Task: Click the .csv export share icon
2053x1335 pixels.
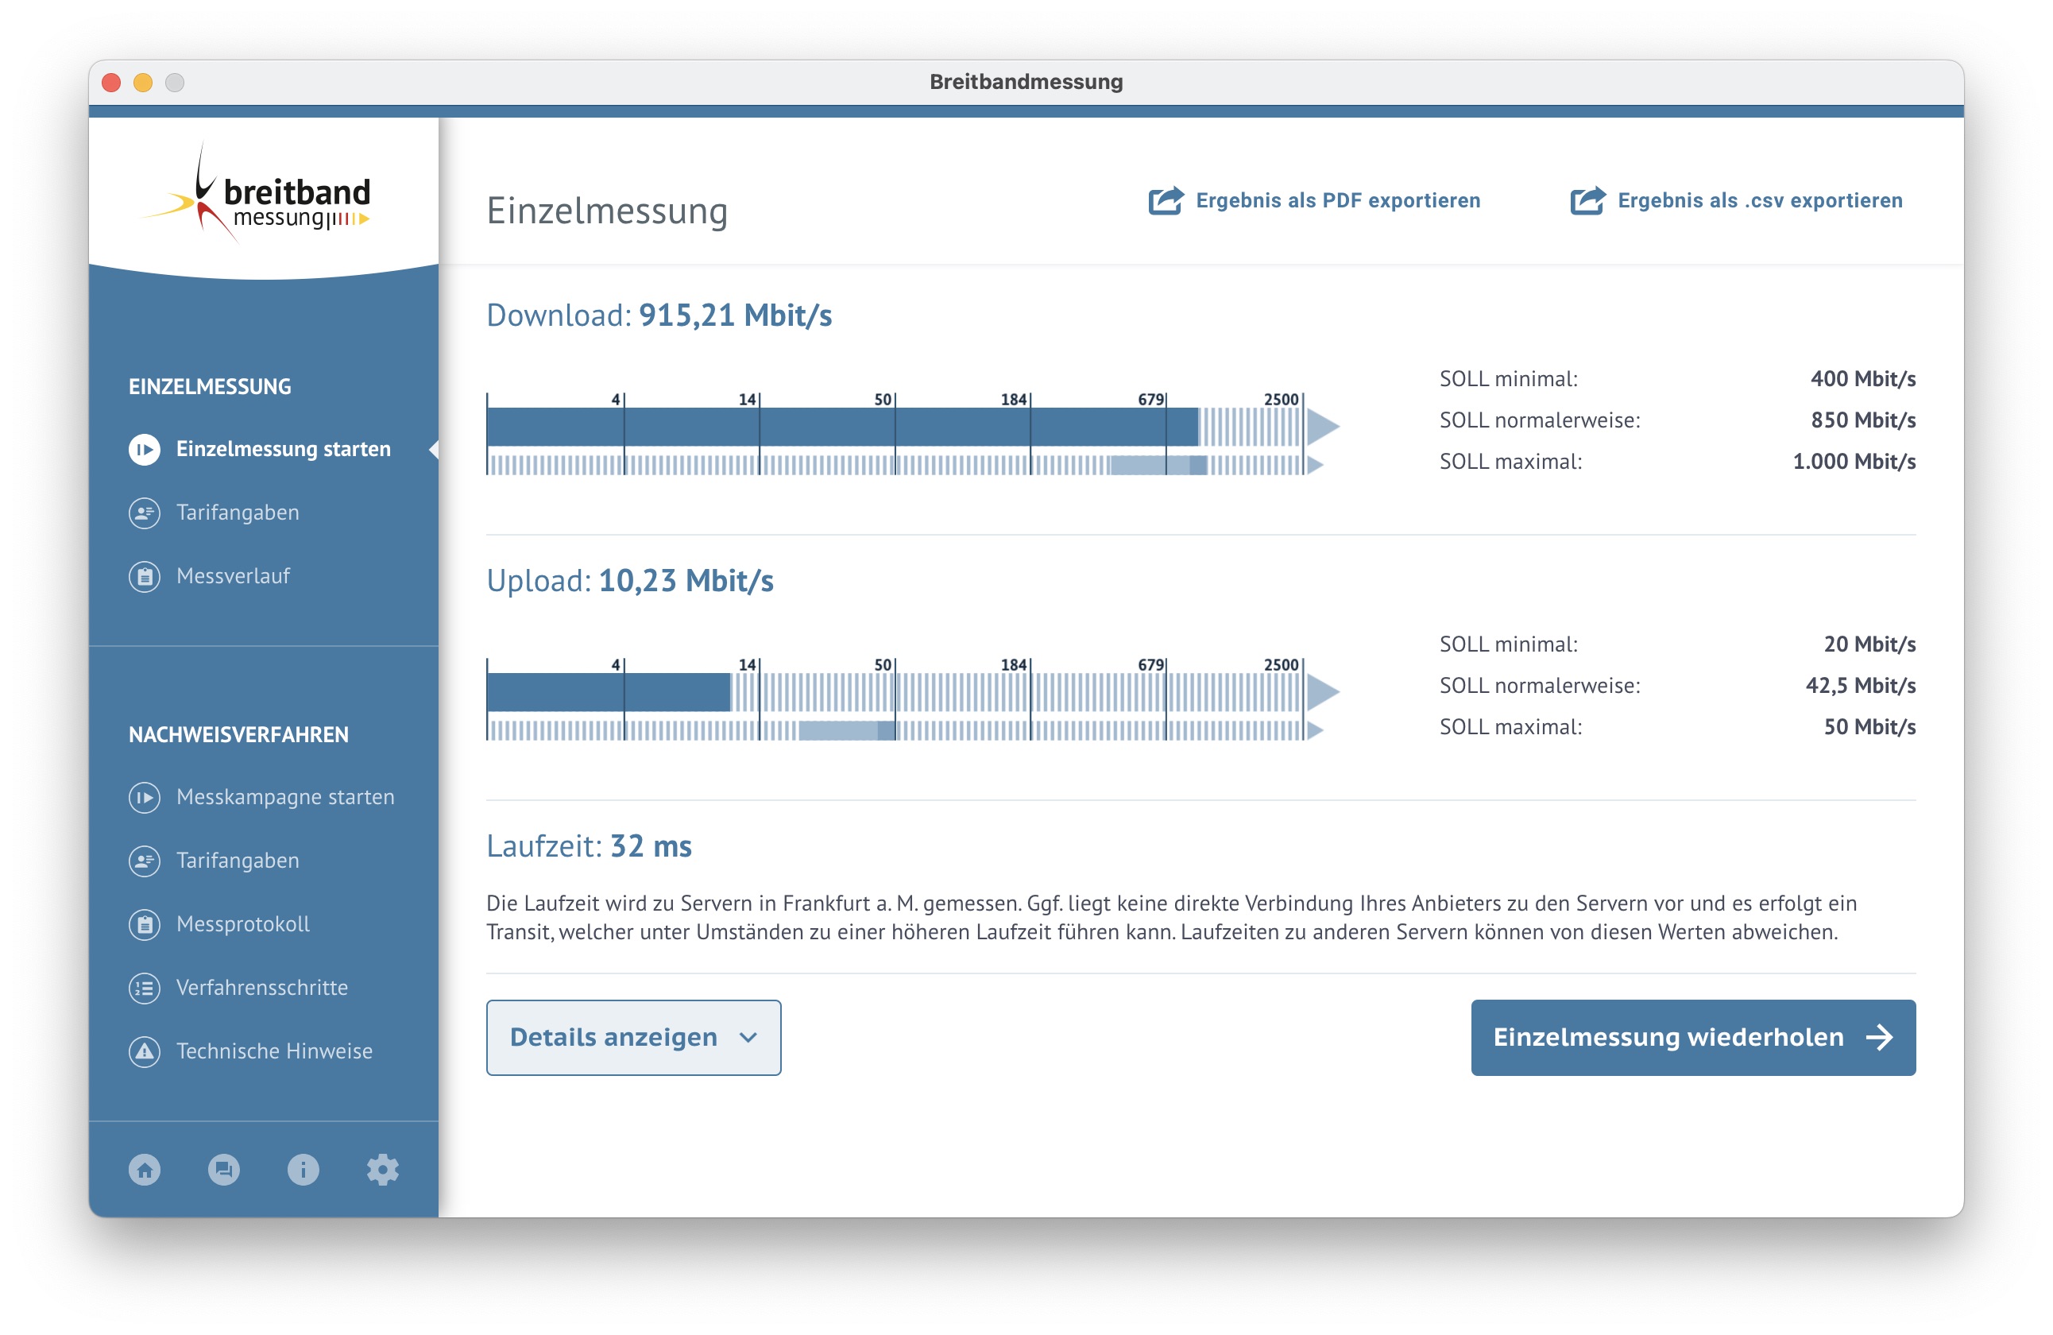Action: click(x=1587, y=200)
